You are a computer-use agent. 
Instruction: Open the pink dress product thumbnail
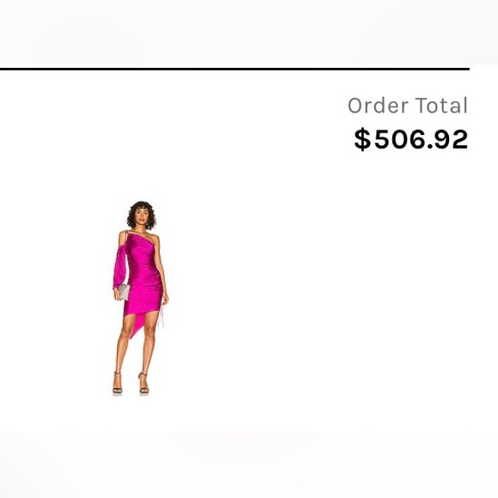click(x=140, y=298)
